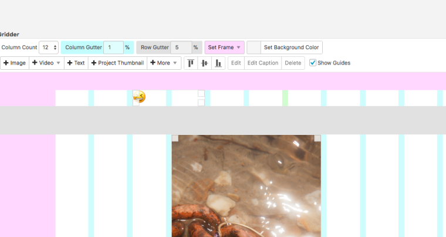Click the emoji icon in the grid
Screen dimensions: 446x237
[140, 97]
